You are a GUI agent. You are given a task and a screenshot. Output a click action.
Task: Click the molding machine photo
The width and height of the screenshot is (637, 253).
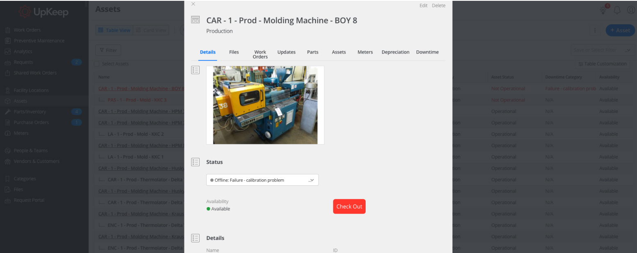click(265, 105)
